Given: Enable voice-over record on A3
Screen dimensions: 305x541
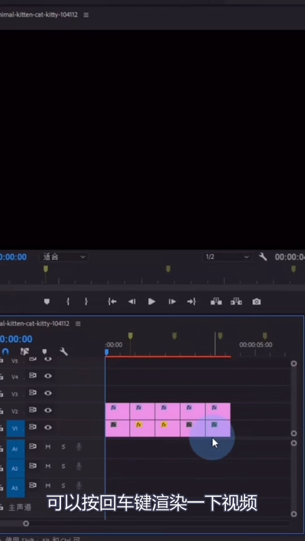Looking at the screenshot, I should (x=79, y=486).
